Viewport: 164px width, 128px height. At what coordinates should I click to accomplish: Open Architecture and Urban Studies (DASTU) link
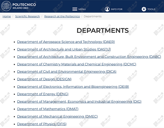point(64,49)
